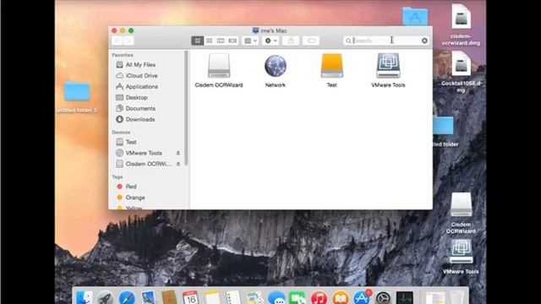This screenshot has height=304, width=541.
Task: Click the sidebar scrollbar
Action: point(186,108)
